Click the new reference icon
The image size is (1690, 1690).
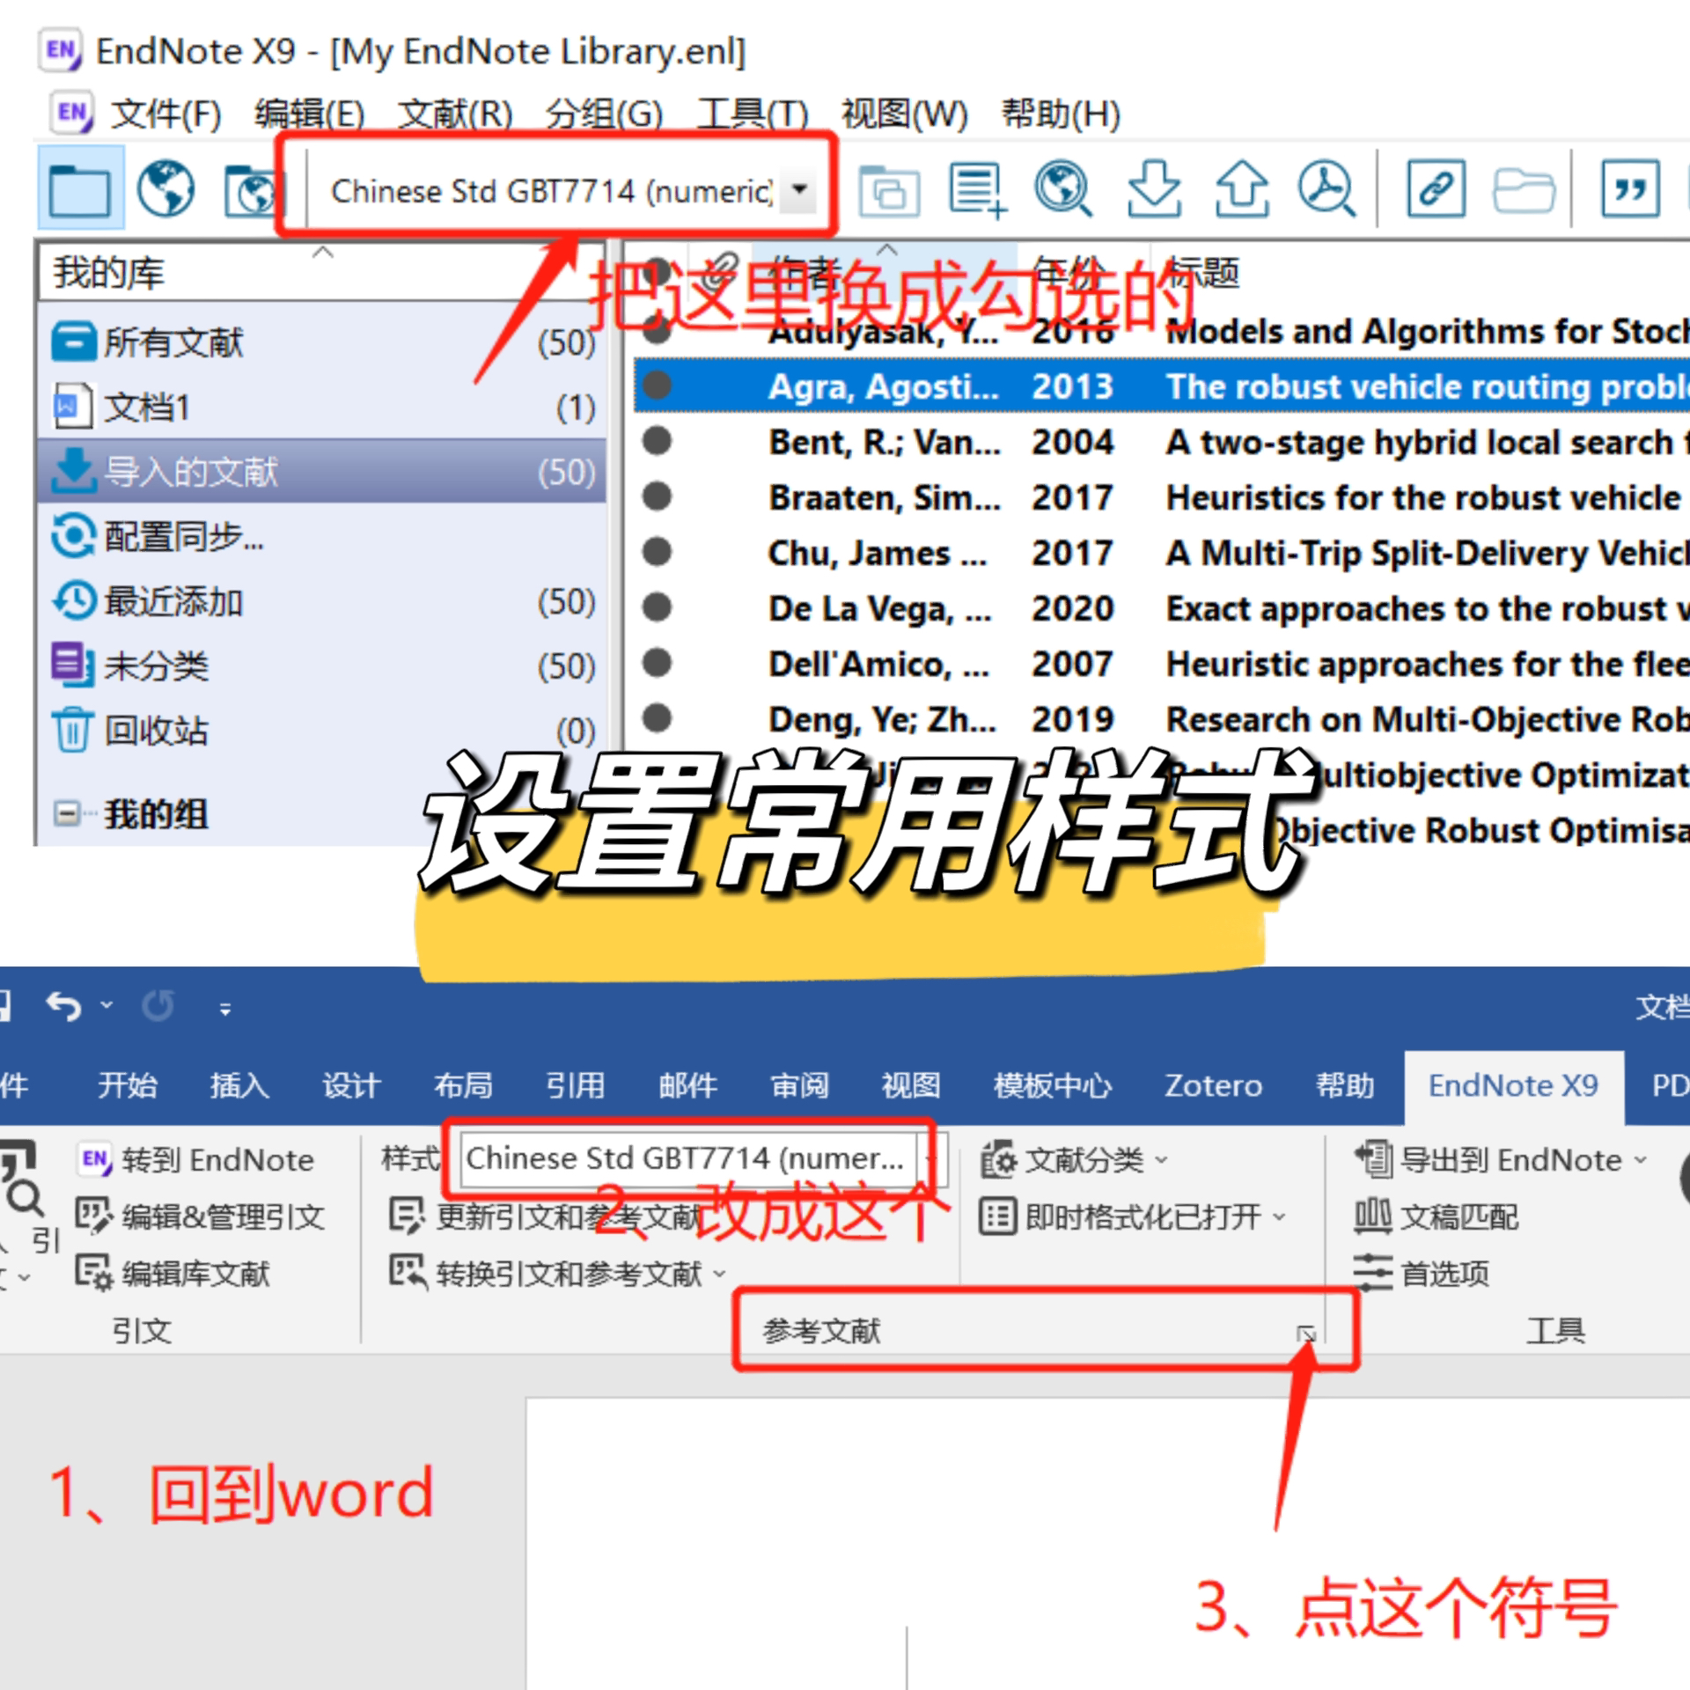(x=977, y=190)
